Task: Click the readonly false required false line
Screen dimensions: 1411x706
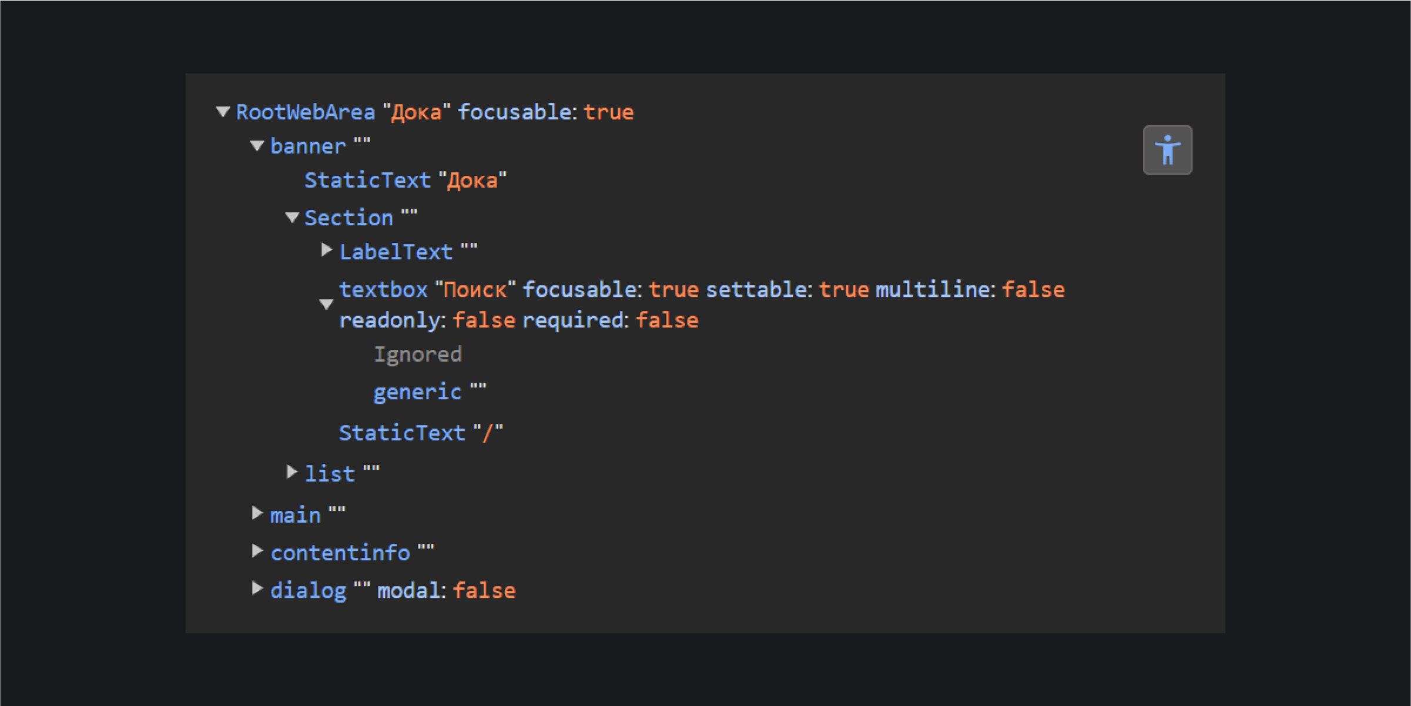Action: pos(519,320)
